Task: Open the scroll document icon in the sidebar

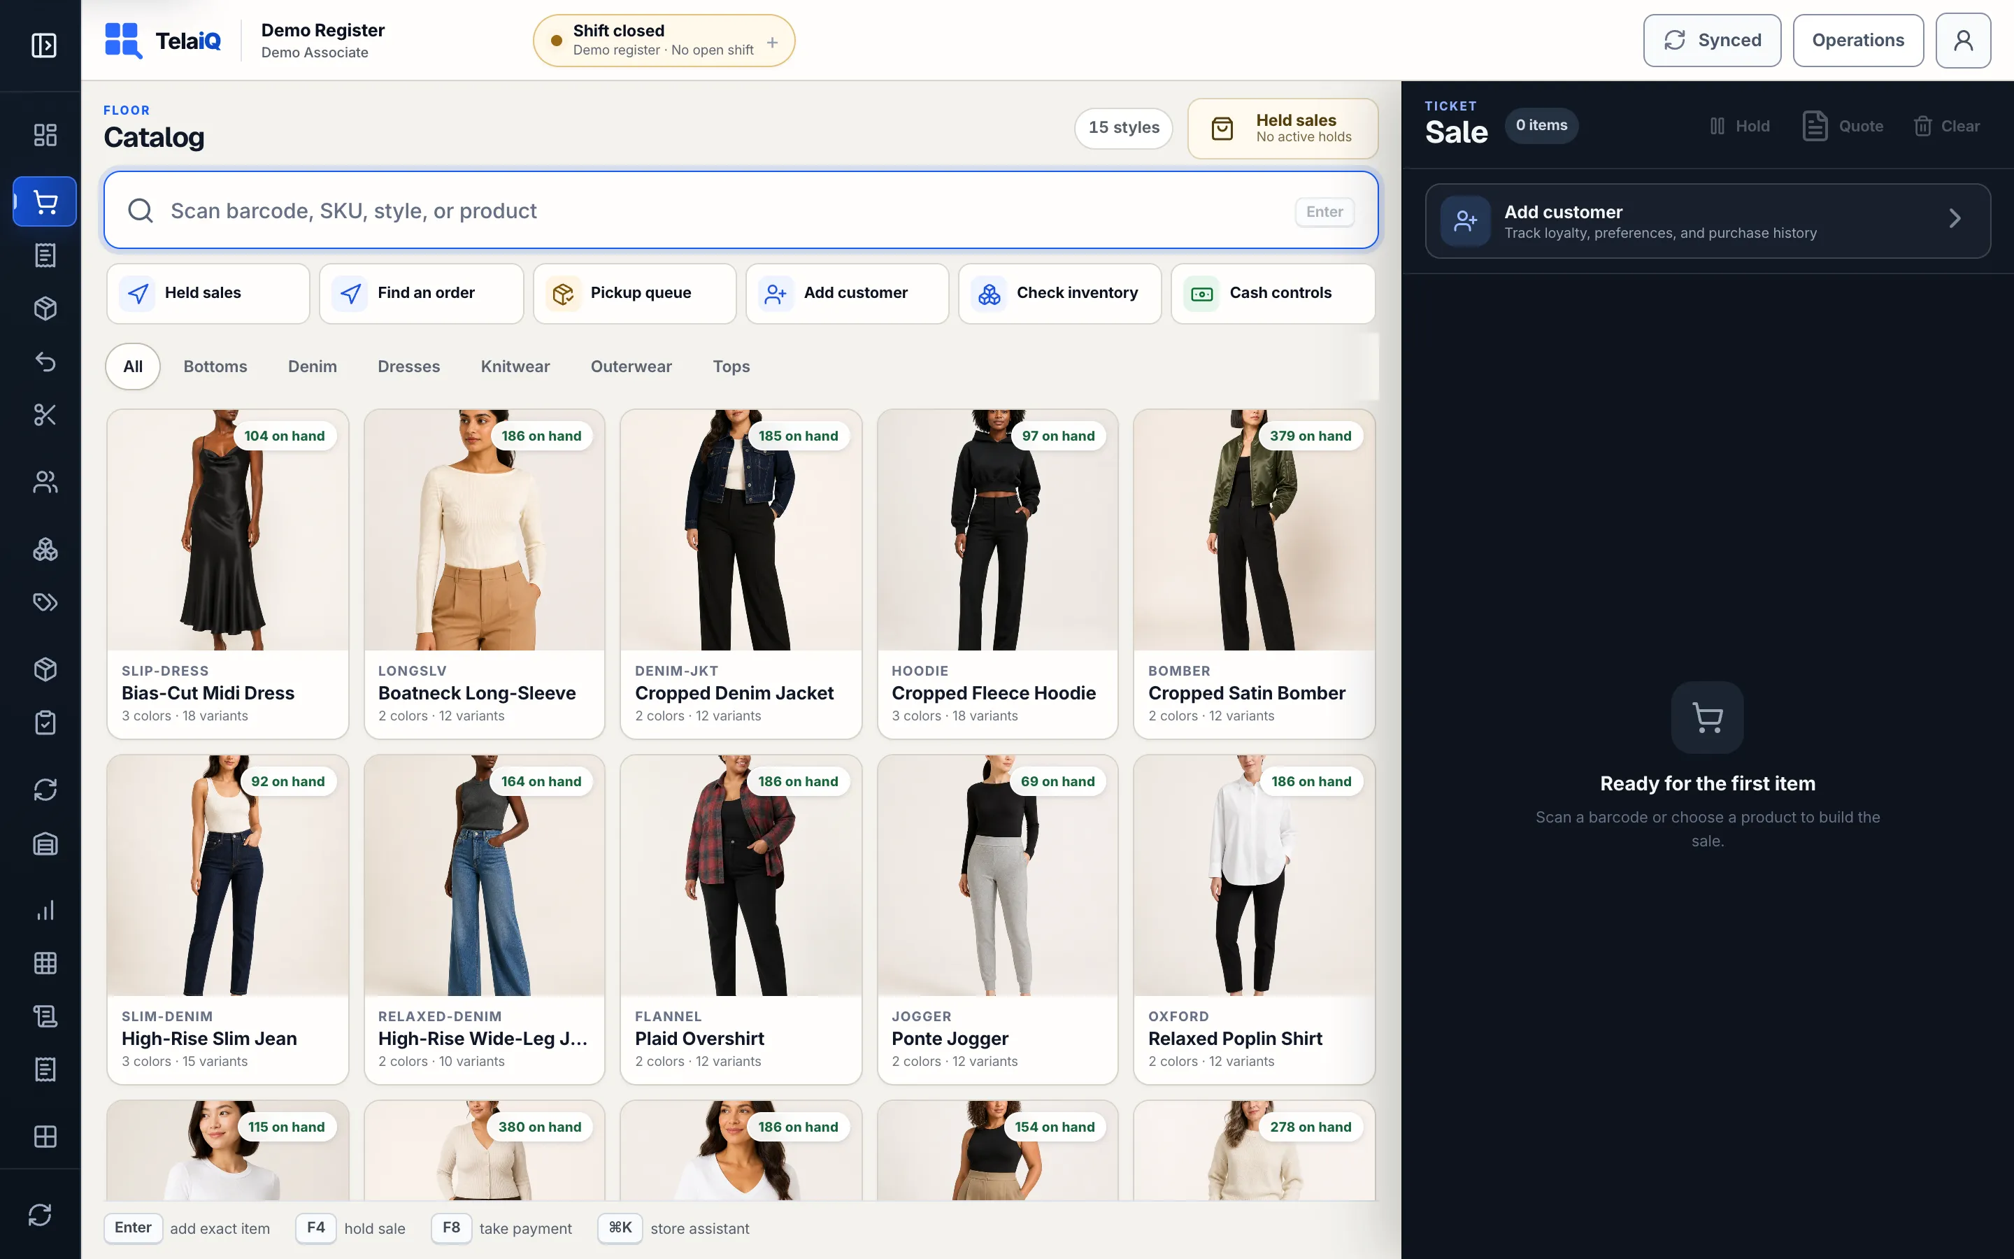Action: coord(45,1017)
